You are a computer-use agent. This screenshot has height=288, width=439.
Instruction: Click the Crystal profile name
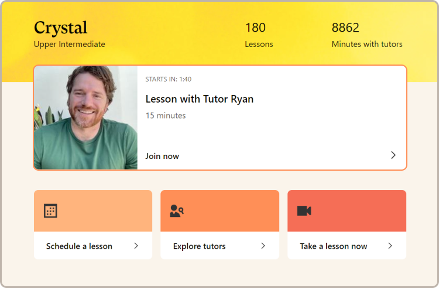pyautogui.click(x=60, y=28)
